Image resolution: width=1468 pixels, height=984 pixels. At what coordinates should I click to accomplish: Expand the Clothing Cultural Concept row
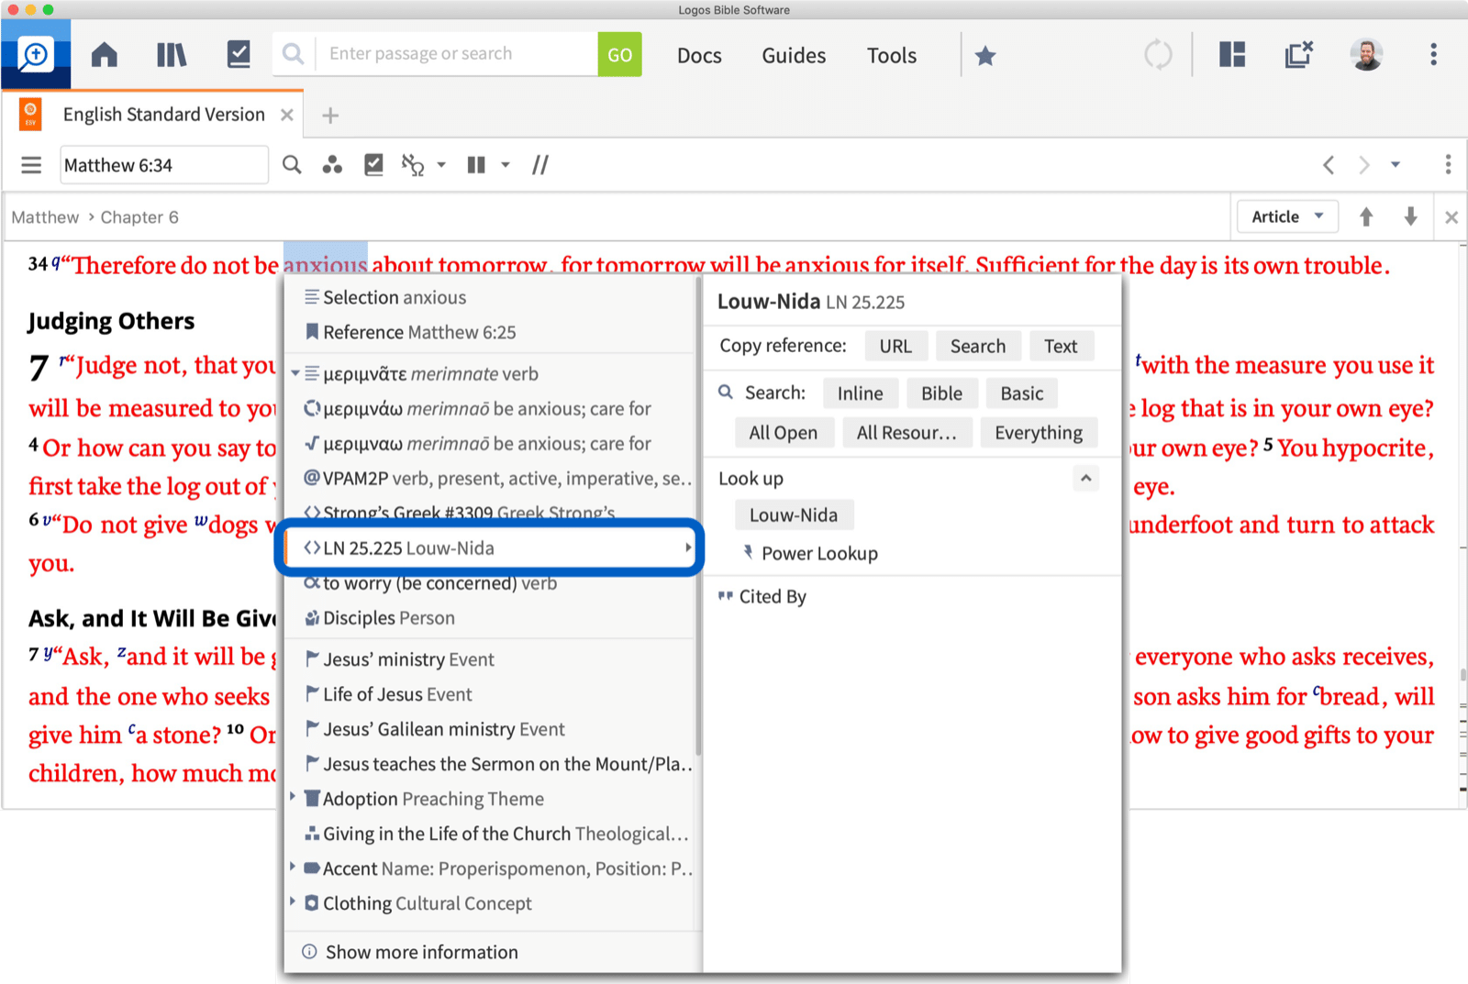click(294, 901)
